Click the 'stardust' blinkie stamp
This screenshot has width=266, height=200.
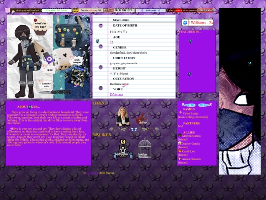[151, 10]
